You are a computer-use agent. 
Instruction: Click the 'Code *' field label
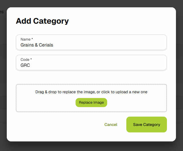26,60
